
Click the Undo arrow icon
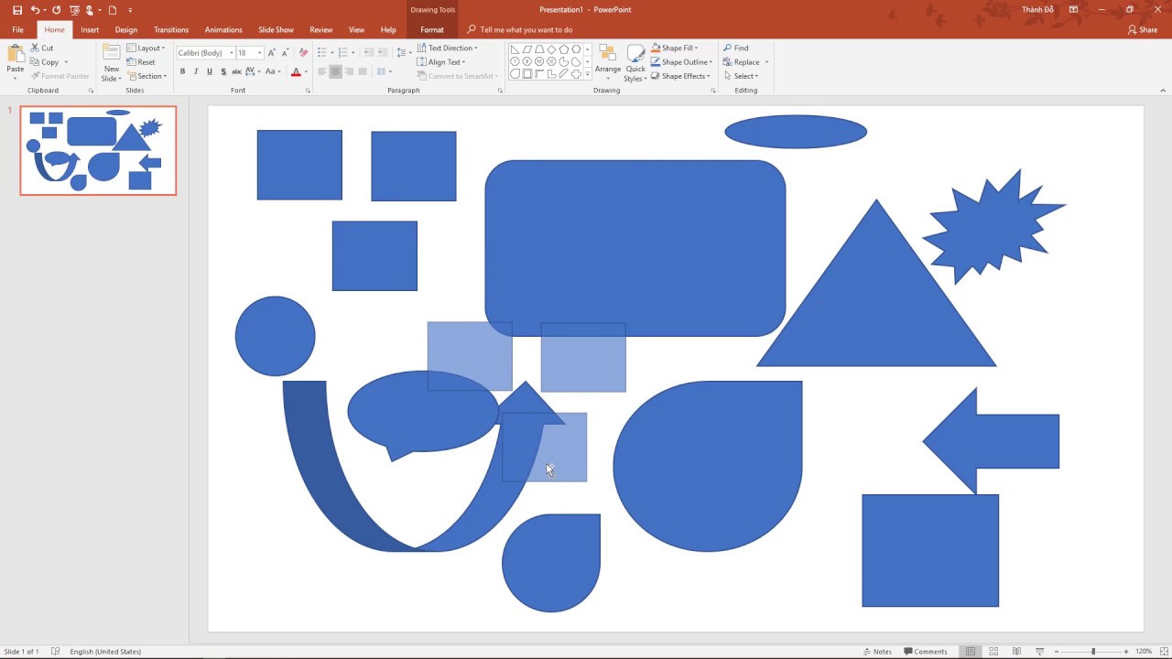36,10
